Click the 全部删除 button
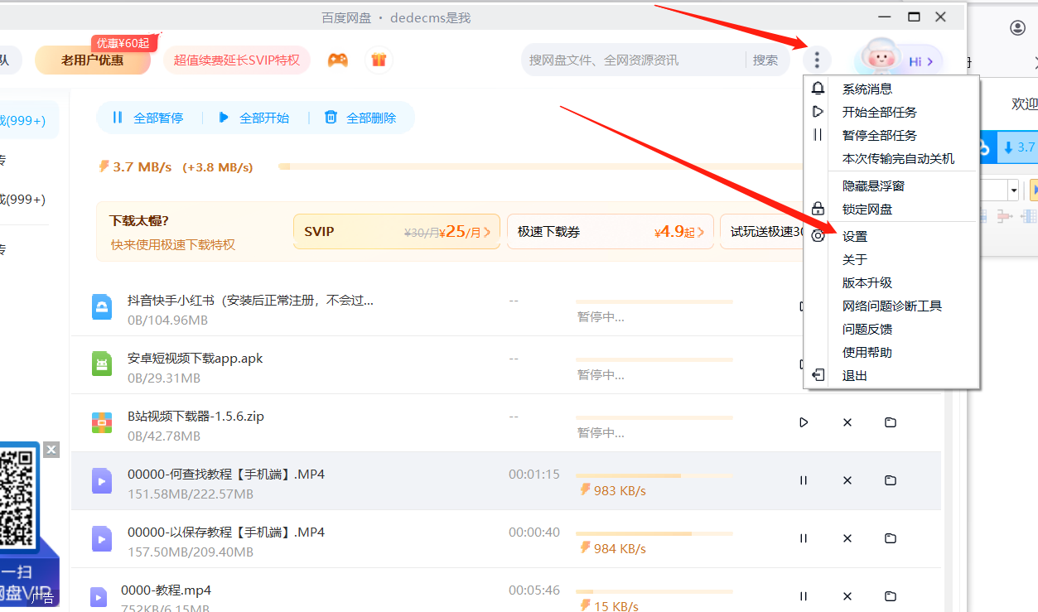This screenshot has height=612, width=1038. point(360,118)
